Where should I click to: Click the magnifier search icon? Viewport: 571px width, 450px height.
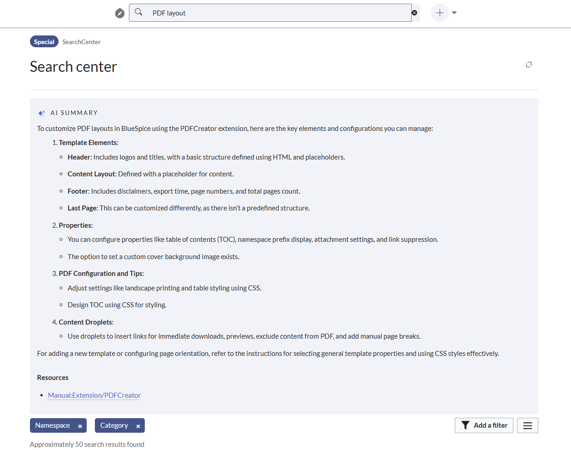tap(139, 12)
